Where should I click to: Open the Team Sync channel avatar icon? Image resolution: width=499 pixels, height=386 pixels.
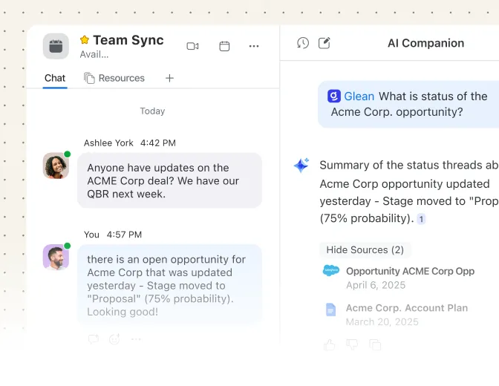pos(56,46)
